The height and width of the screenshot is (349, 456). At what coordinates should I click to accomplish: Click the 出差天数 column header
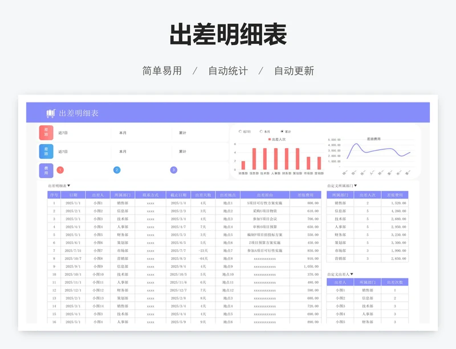[203, 195]
